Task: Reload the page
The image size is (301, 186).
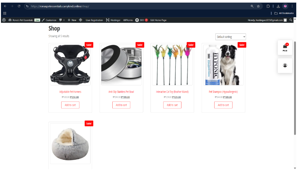Action: (19, 6)
